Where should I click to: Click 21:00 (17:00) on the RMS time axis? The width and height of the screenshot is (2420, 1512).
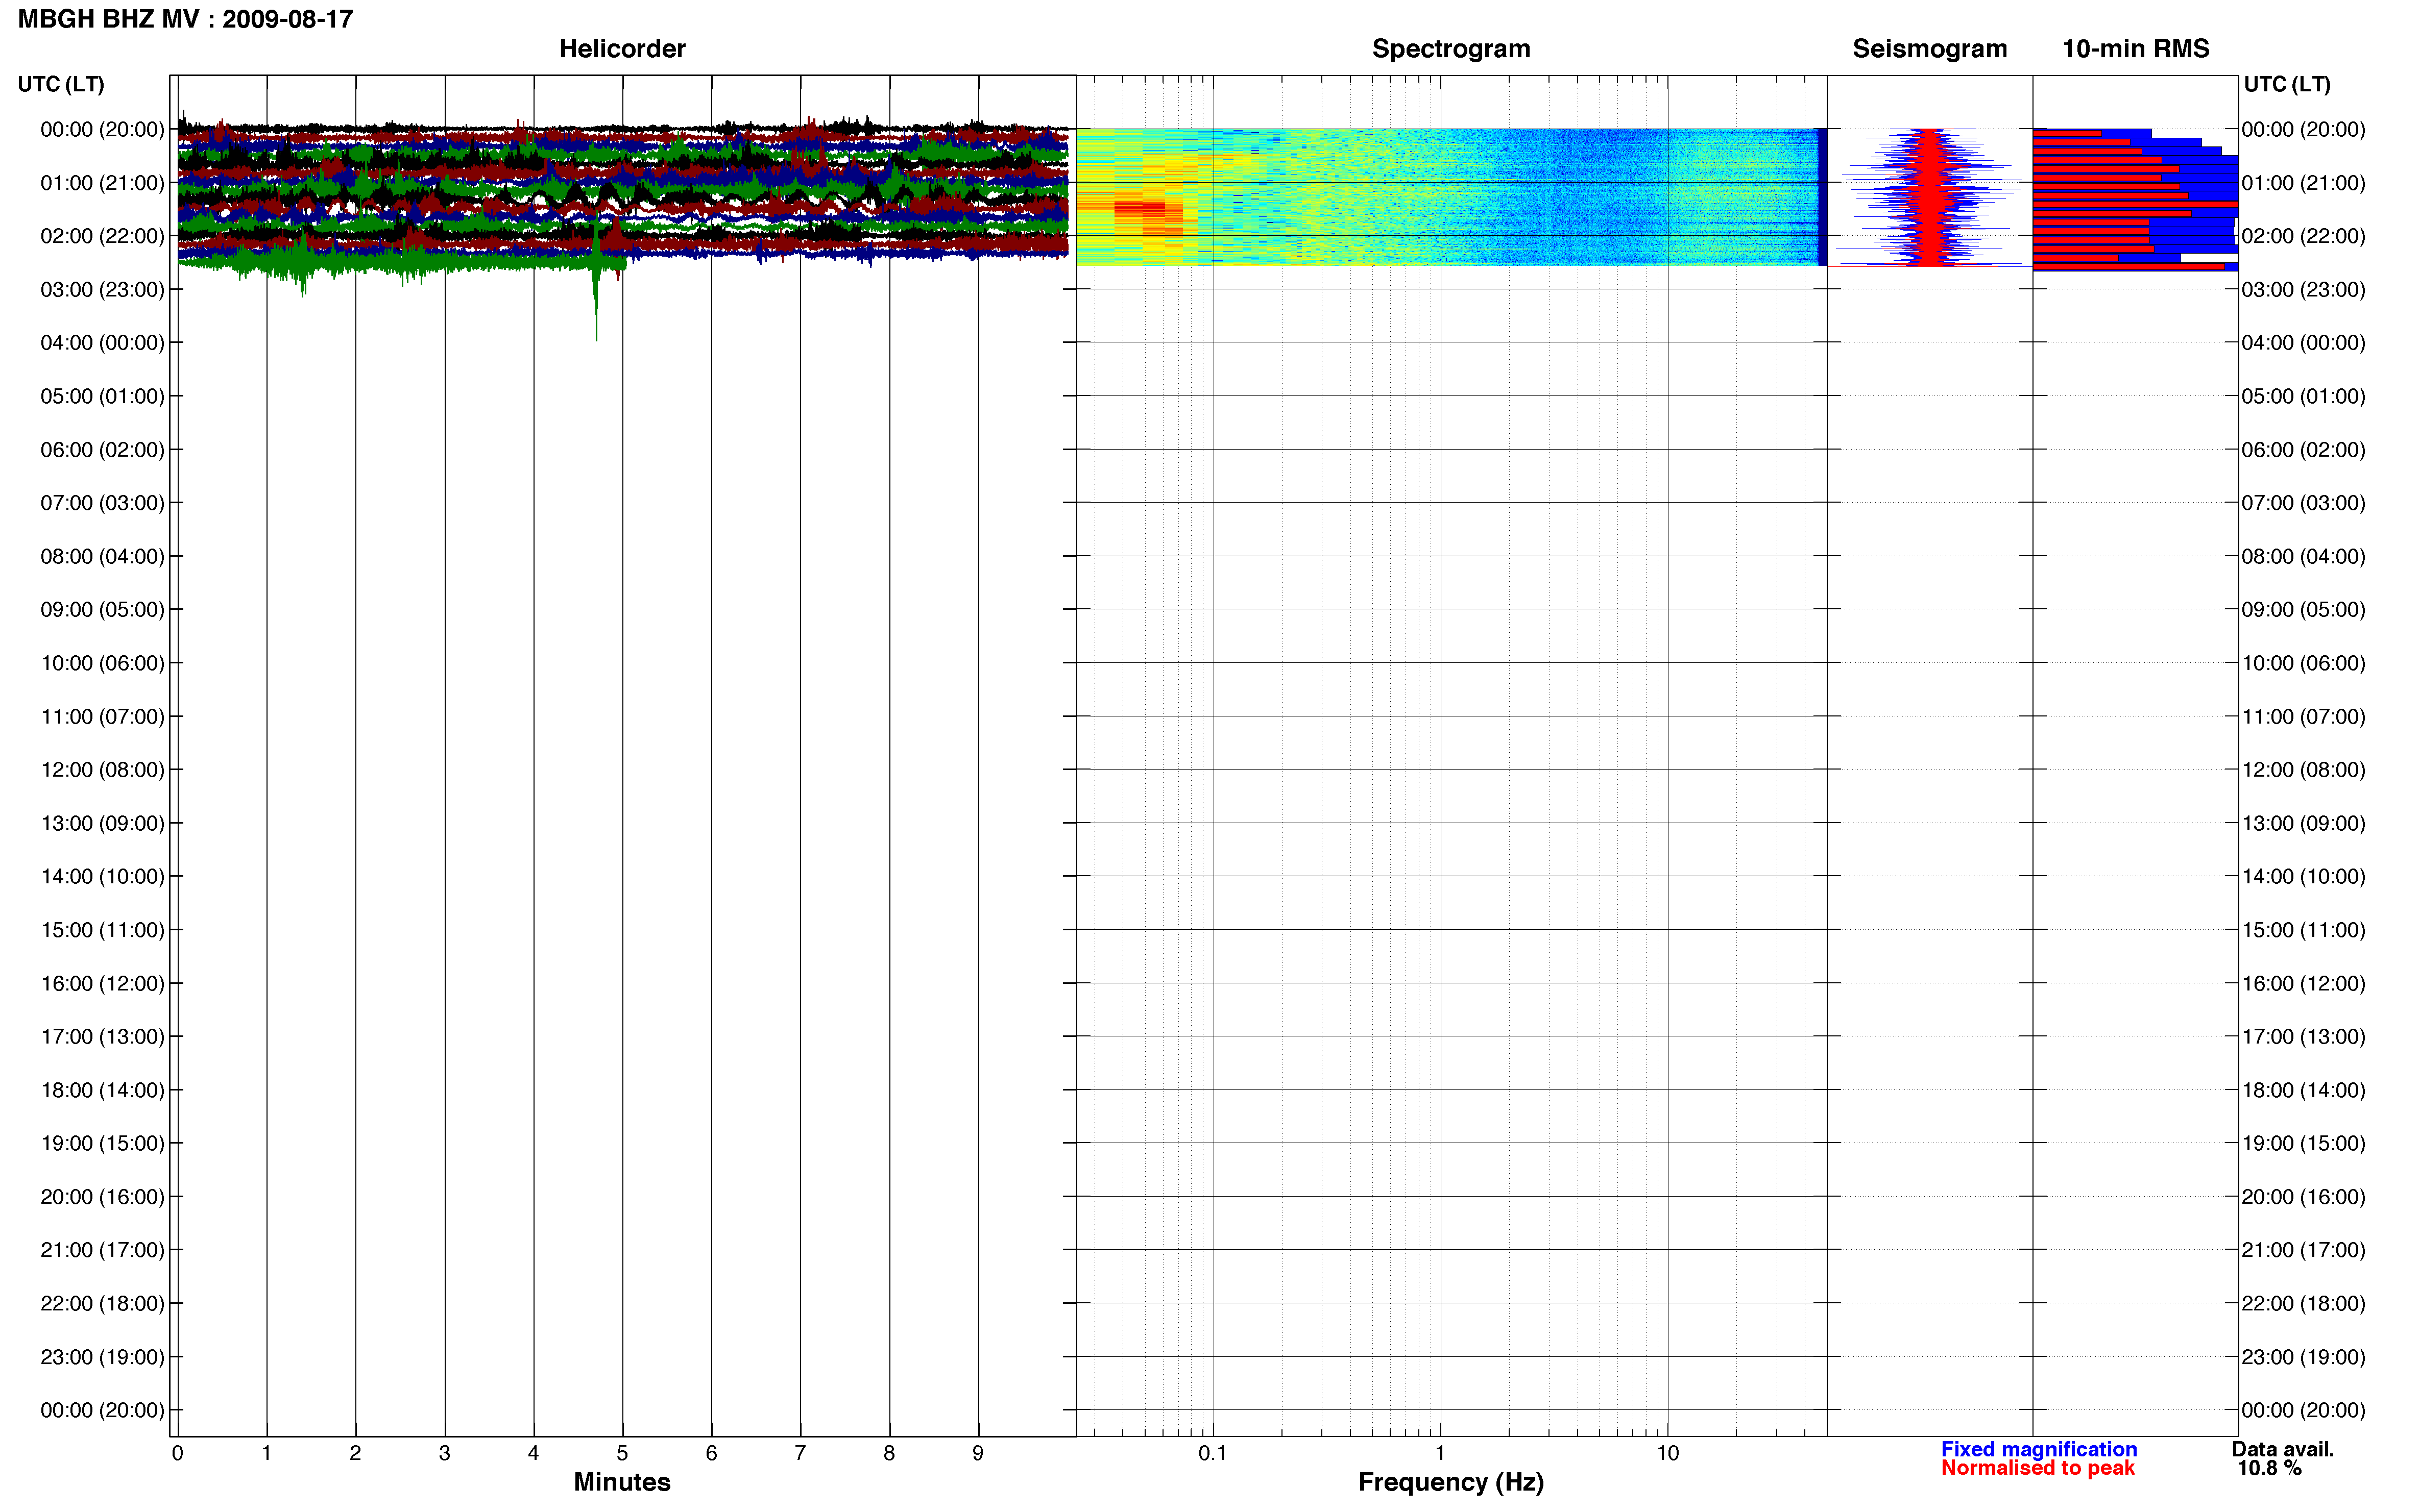coord(2303,1250)
